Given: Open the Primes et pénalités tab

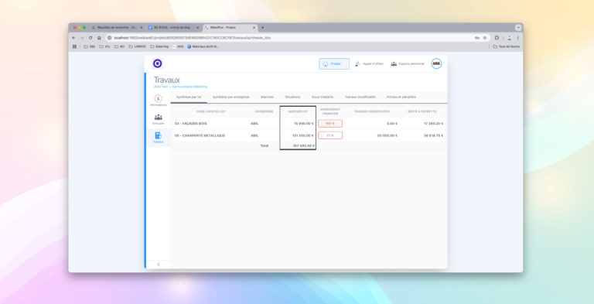Looking at the screenshot, I should (401, 97).
